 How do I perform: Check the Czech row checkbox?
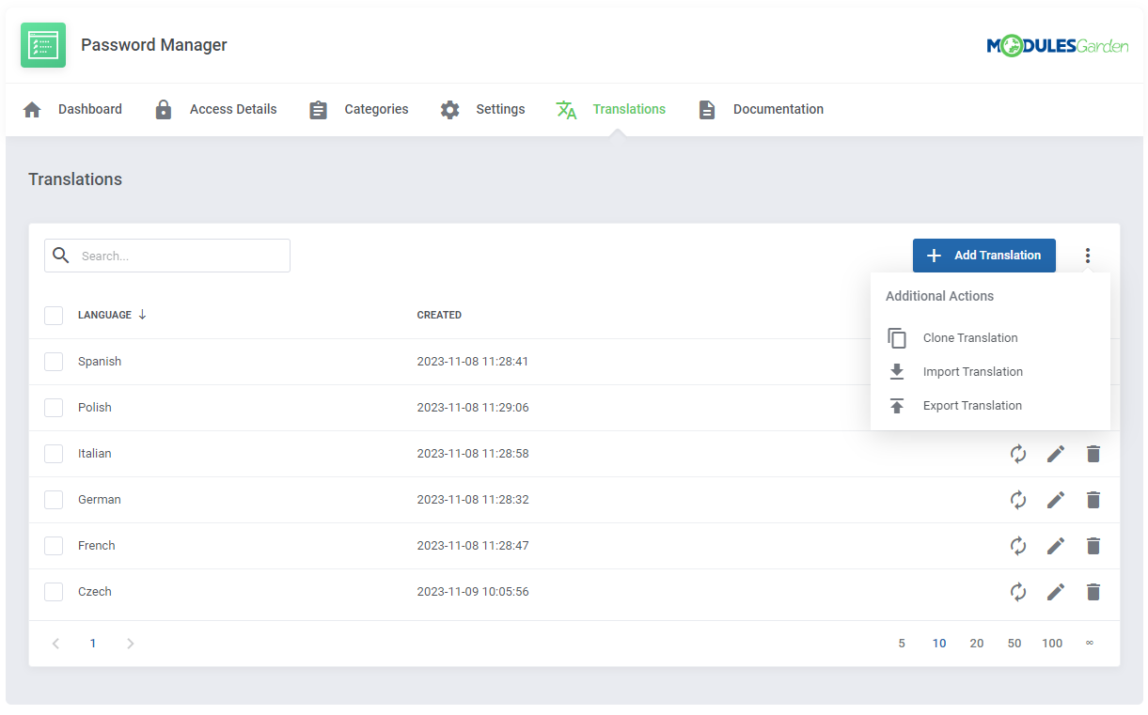click(x=54, y=592)
